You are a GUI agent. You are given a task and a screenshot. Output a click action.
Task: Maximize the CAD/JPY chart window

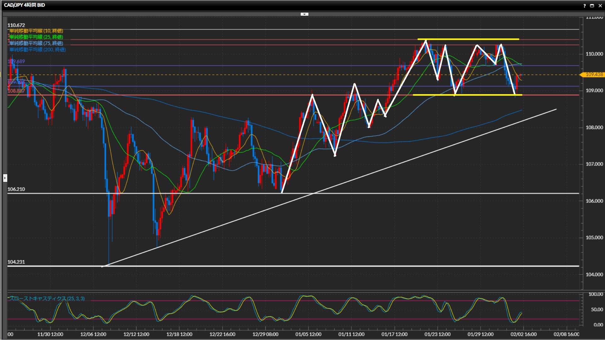tap(592, 6)
